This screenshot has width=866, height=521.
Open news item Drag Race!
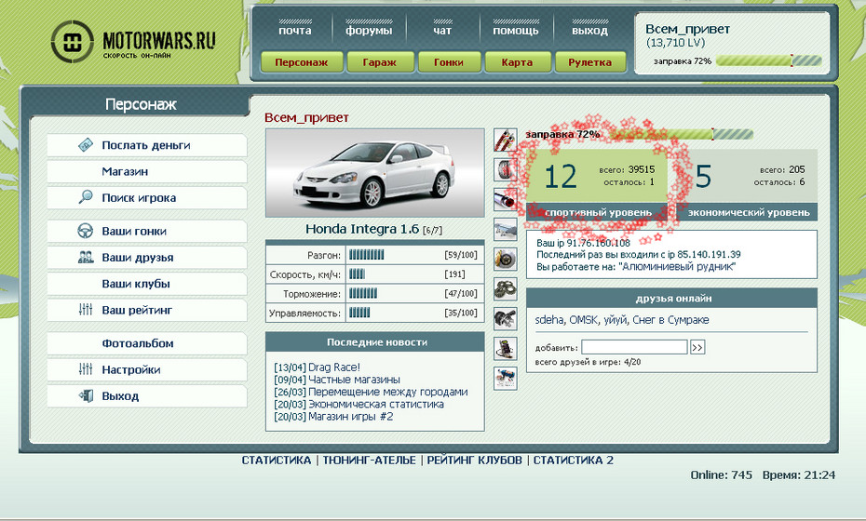(x=334, y=367)
